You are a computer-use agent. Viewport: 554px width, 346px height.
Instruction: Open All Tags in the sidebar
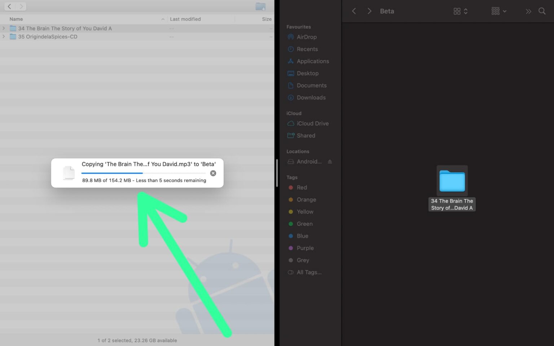click(309, 272)
